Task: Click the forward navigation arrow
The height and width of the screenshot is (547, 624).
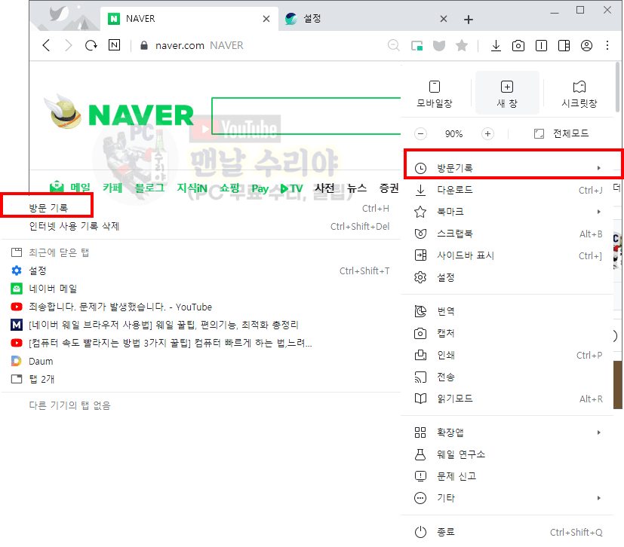Action: (69, 45)
